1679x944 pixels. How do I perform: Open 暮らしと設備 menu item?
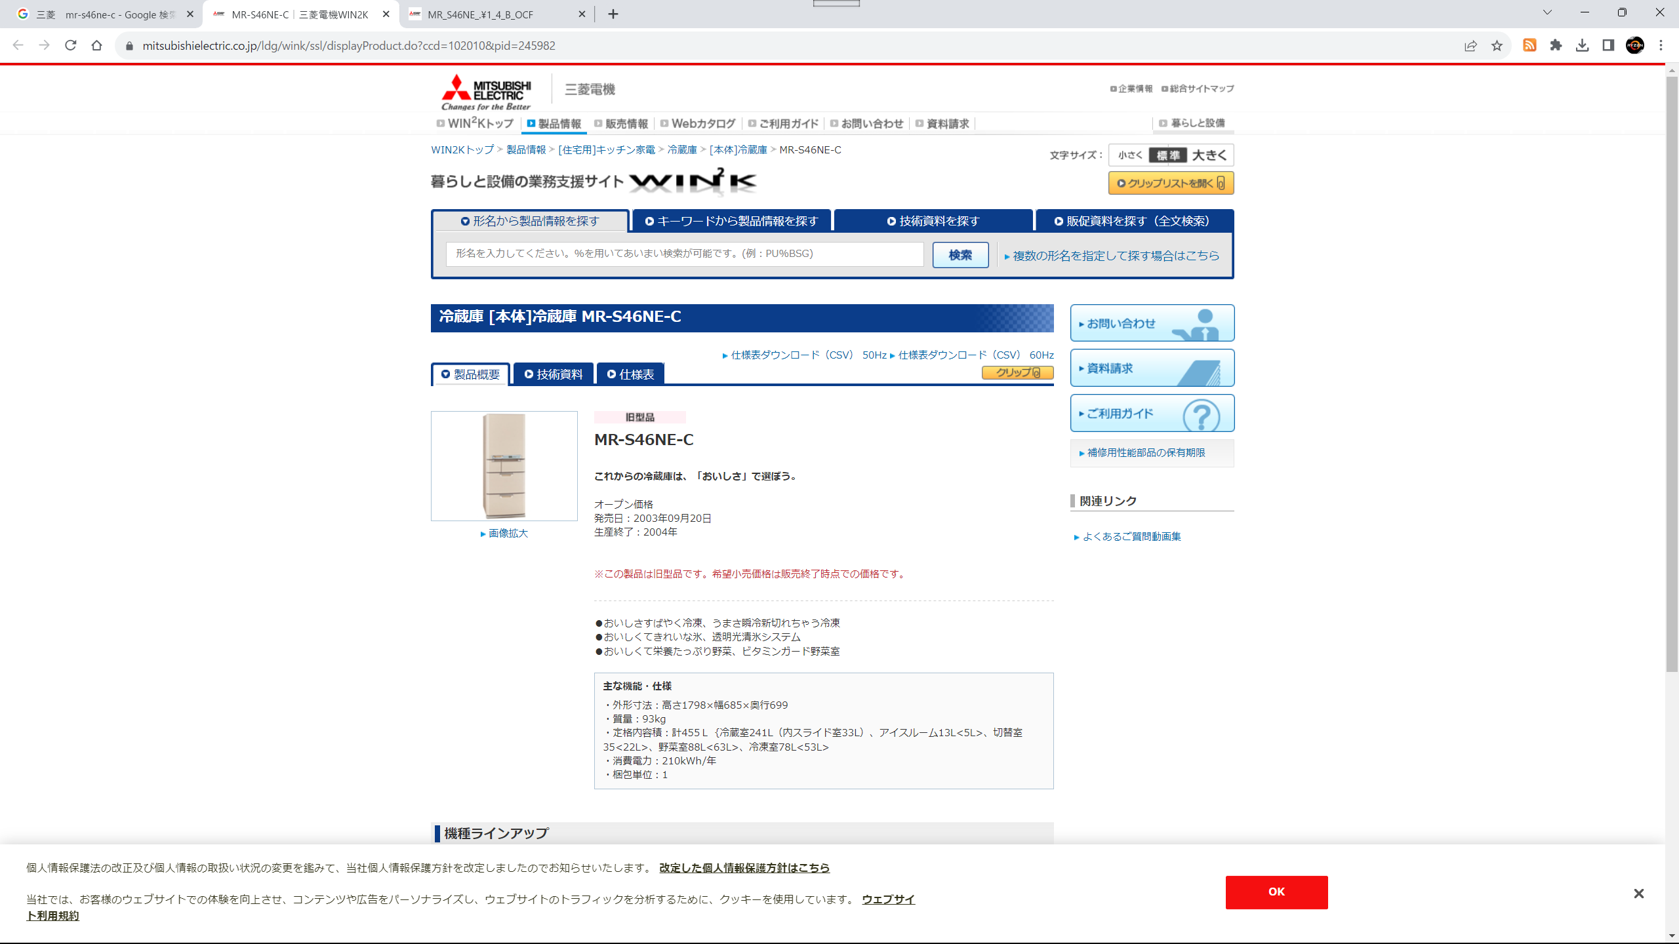coord(1192,123)
